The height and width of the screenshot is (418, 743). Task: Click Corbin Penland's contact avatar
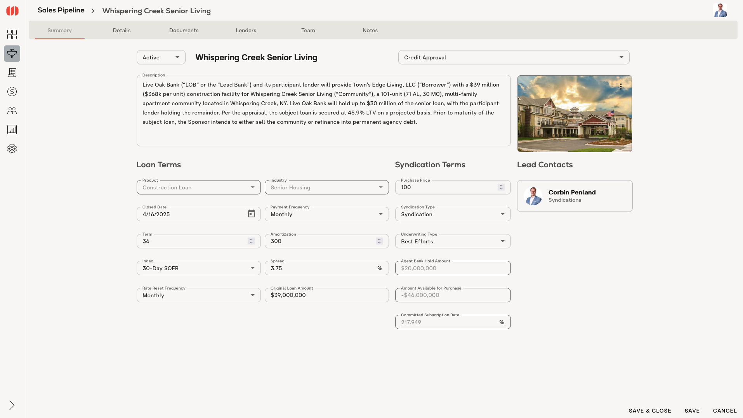533,196
